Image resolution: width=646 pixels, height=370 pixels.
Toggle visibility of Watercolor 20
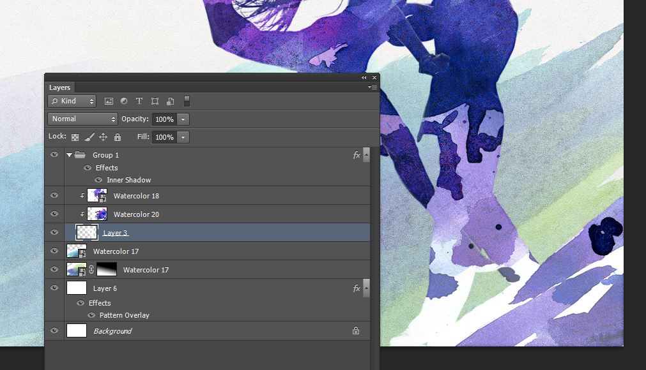point(55,214)
